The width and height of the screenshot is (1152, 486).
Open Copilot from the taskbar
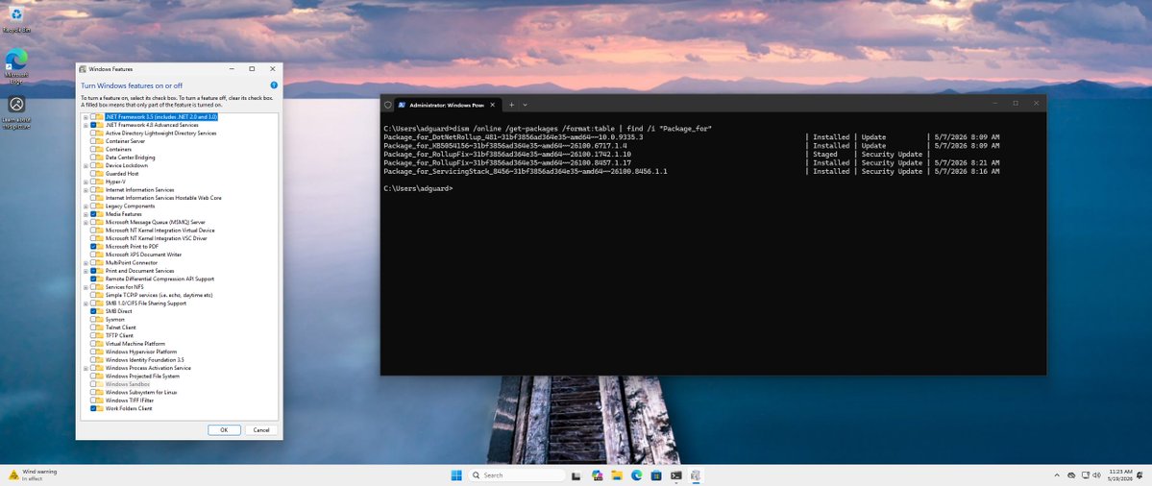click(598, 475)
